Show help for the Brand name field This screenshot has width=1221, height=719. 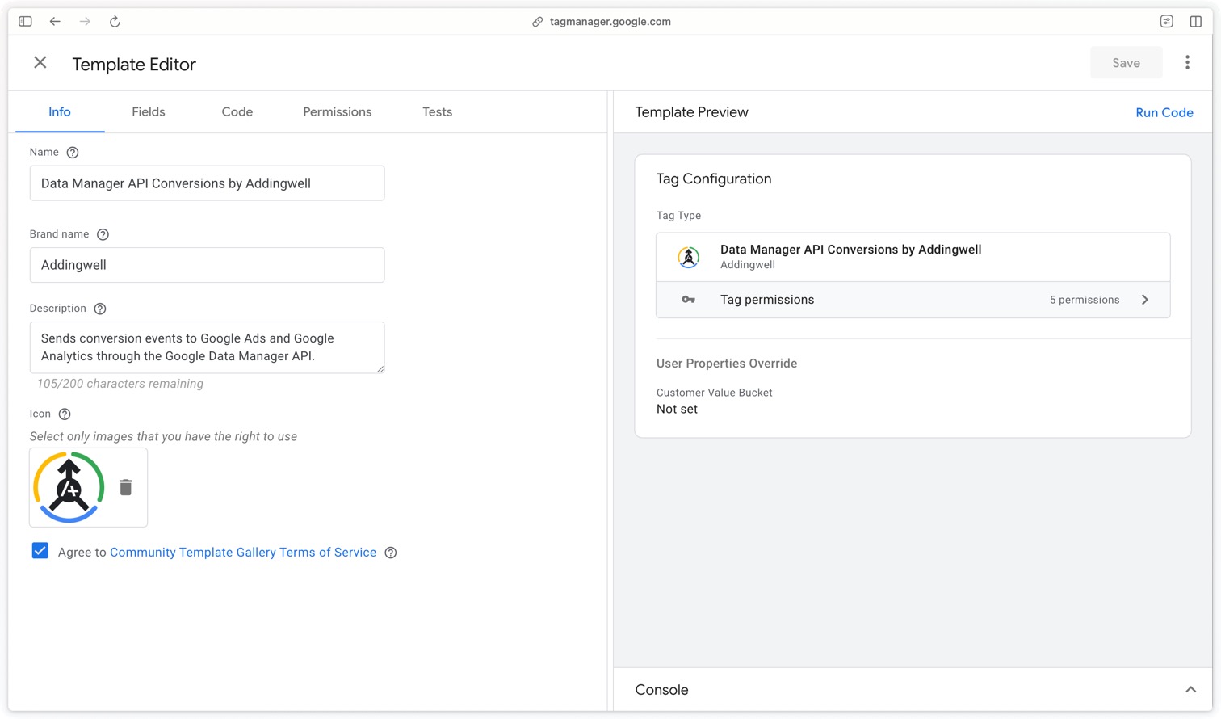tap(103, 235)
